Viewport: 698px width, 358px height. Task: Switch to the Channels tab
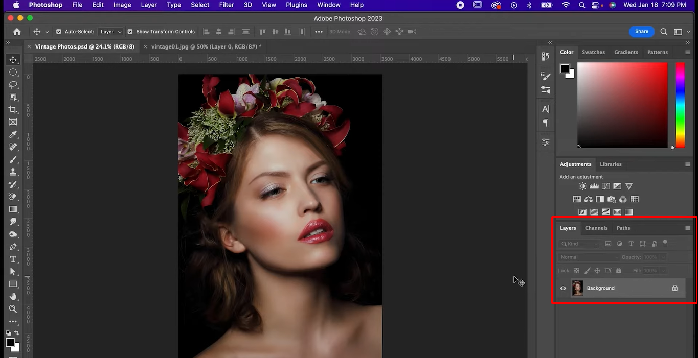[x=596, y=228]
